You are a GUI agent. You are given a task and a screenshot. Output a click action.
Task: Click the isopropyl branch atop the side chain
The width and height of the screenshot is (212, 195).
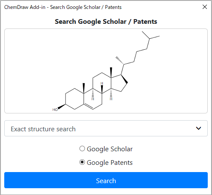tap(150, 36)
